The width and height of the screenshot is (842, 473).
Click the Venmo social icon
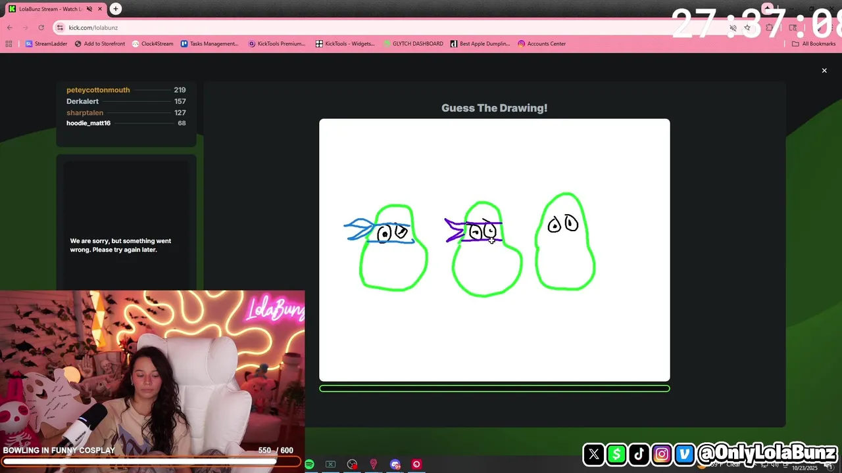pyautogui.click(x=684, y=454)
